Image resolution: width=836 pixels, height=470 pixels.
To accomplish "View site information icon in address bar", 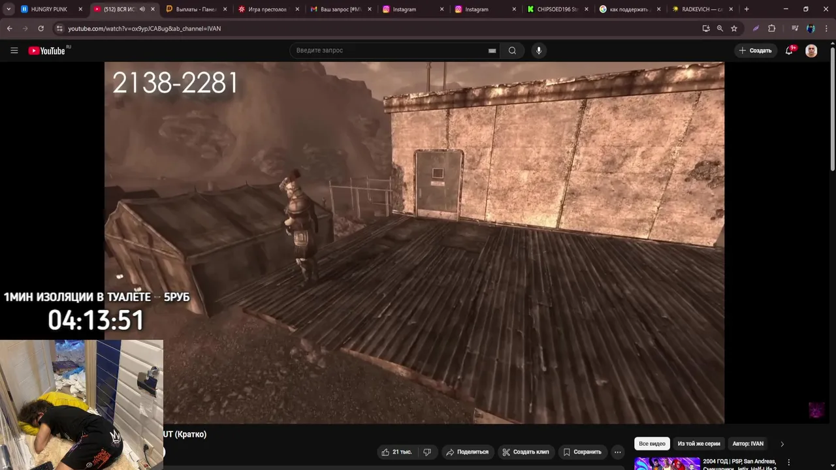I will click(x=59, y=29).
